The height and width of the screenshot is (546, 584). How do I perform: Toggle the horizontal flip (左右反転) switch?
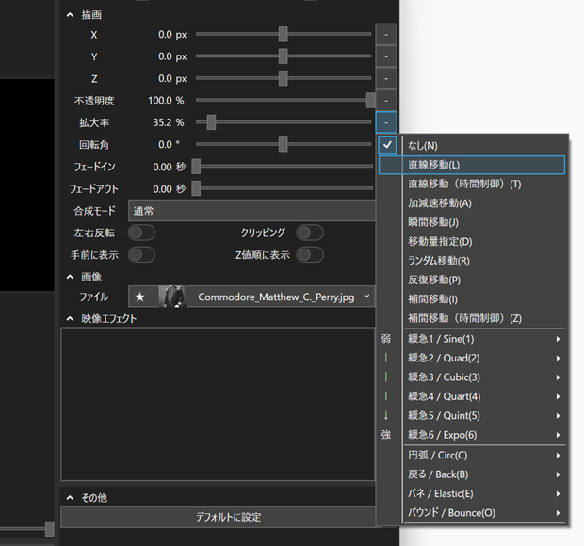pyautogui.click(x=141, y=233)
